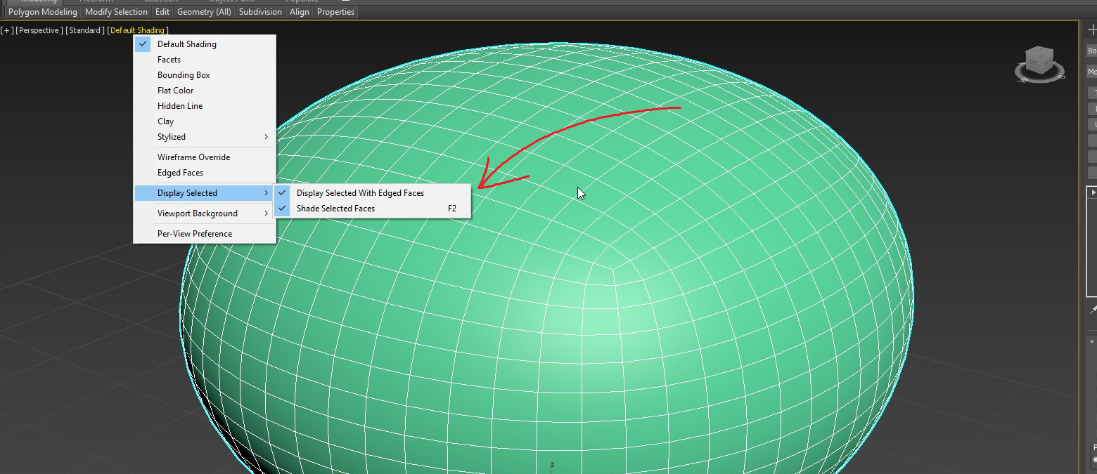Open Per-View Preference settings
The height and width of the screenshot is (474, 1097).
[194, 233]
